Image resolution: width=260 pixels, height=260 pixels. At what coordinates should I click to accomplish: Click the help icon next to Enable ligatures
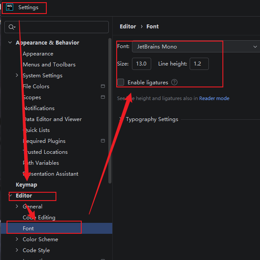coord(174,82)
